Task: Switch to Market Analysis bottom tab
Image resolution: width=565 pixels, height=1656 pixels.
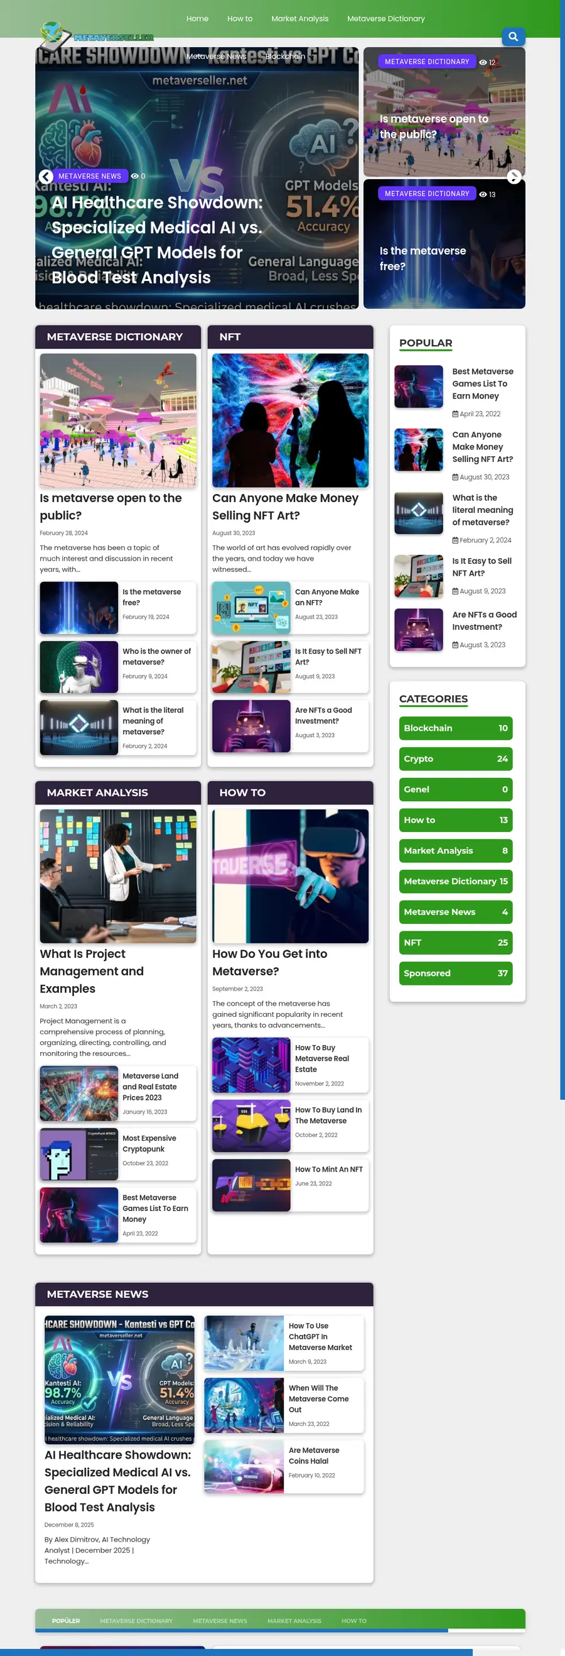Action: [294, 1621]
